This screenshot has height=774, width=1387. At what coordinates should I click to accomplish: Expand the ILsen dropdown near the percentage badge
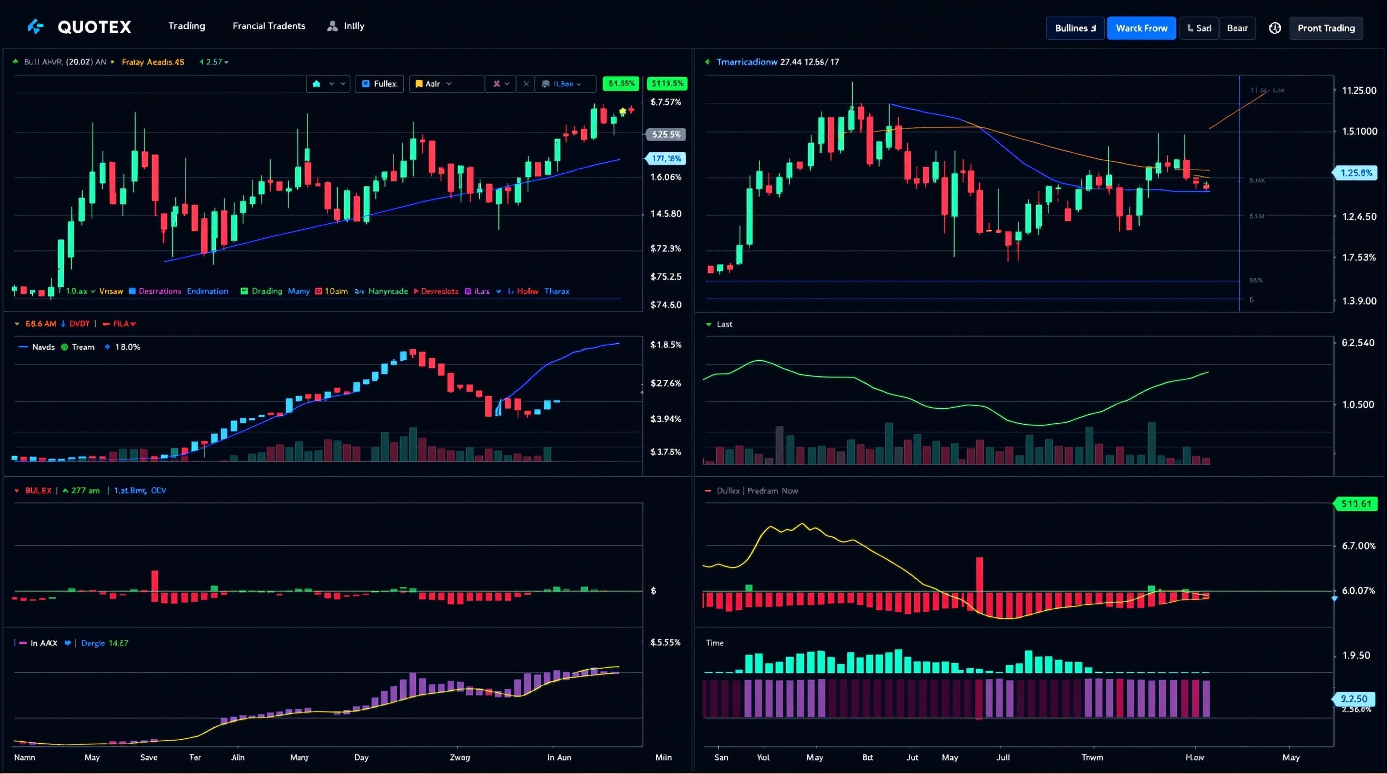coord(580,84)
